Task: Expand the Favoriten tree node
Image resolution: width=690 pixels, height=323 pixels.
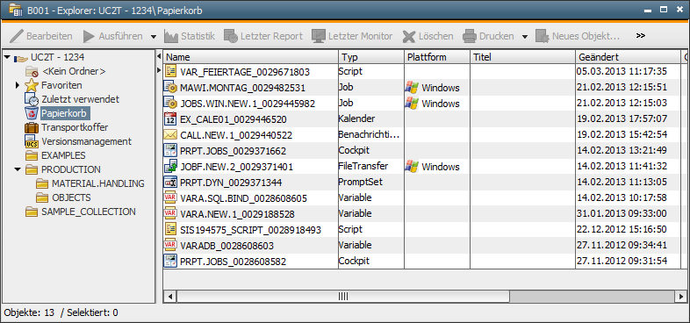Action: [18, 85]
